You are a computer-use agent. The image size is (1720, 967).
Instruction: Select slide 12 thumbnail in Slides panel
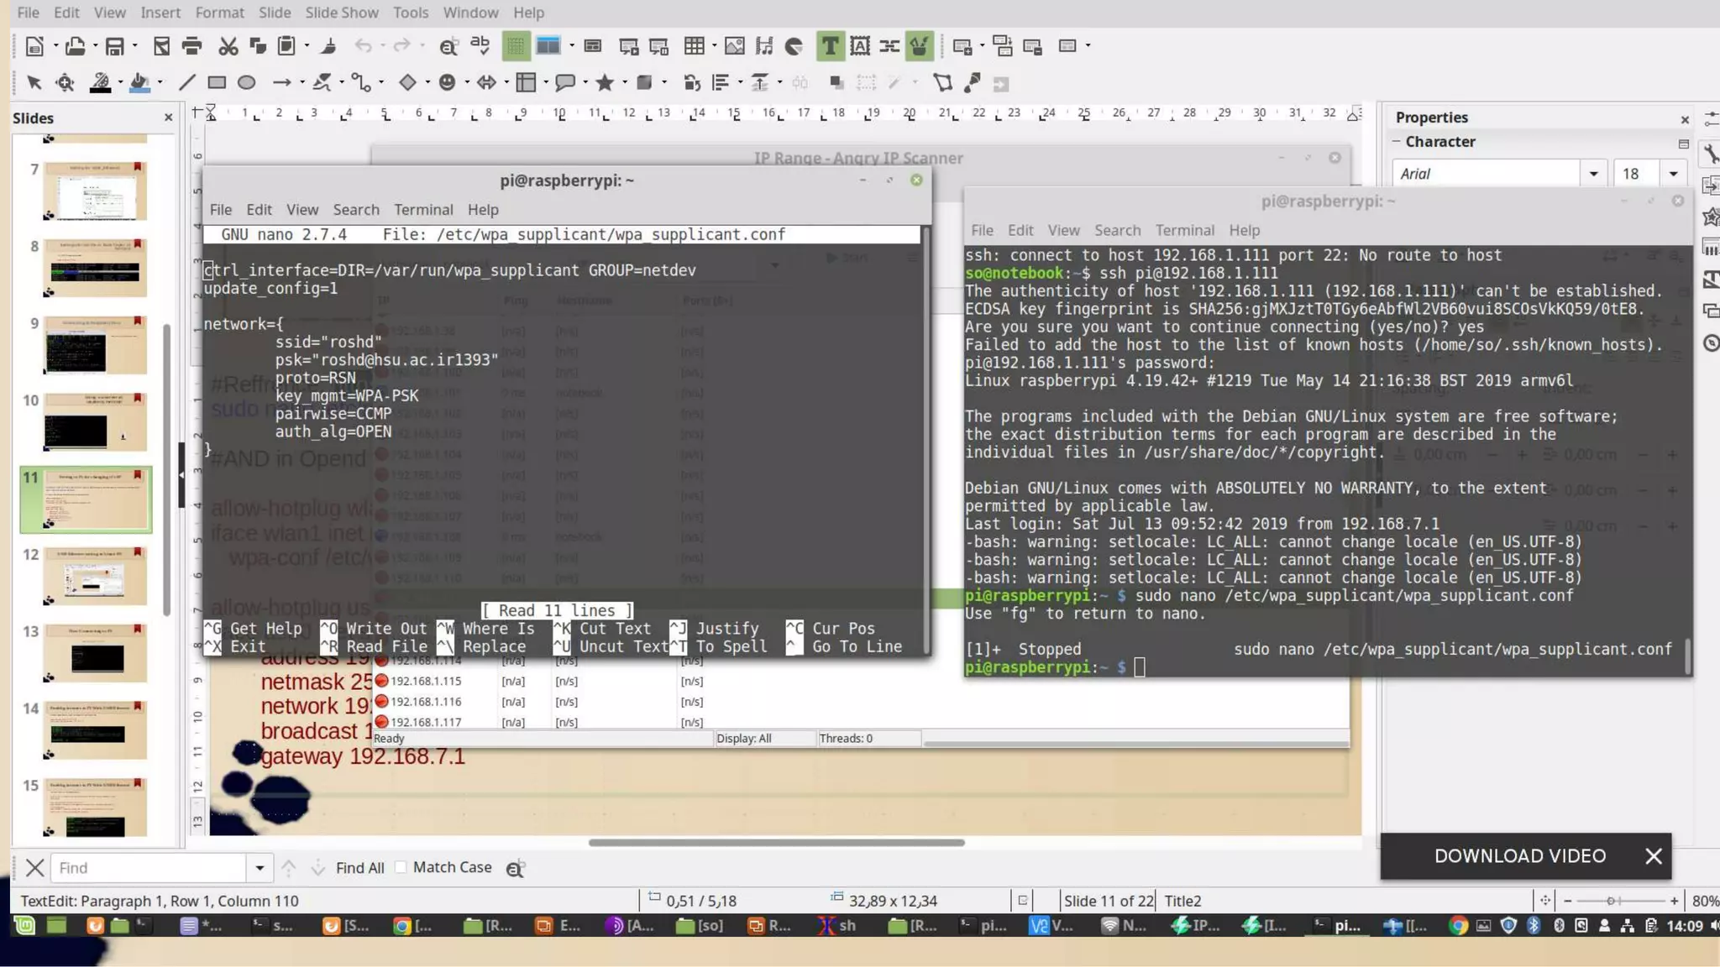tap(94, 577)
